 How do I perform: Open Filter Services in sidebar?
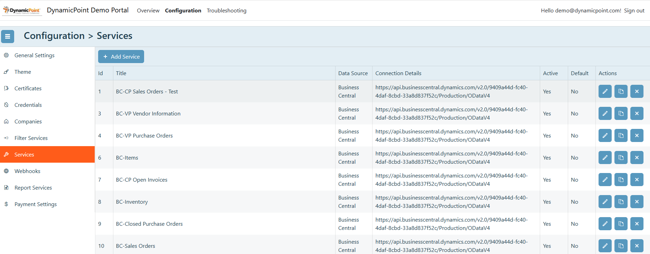[x=47, y=138]
